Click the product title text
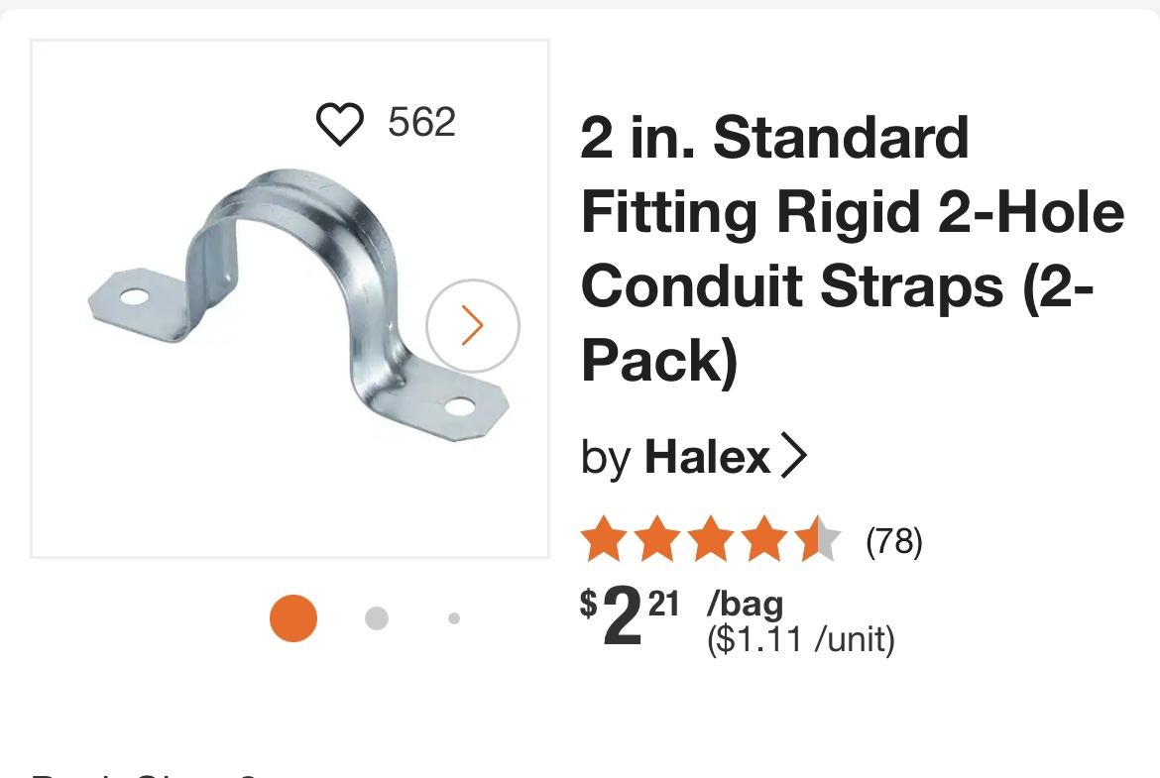Viewport: 1160px width, 778px height. point(853,249)
